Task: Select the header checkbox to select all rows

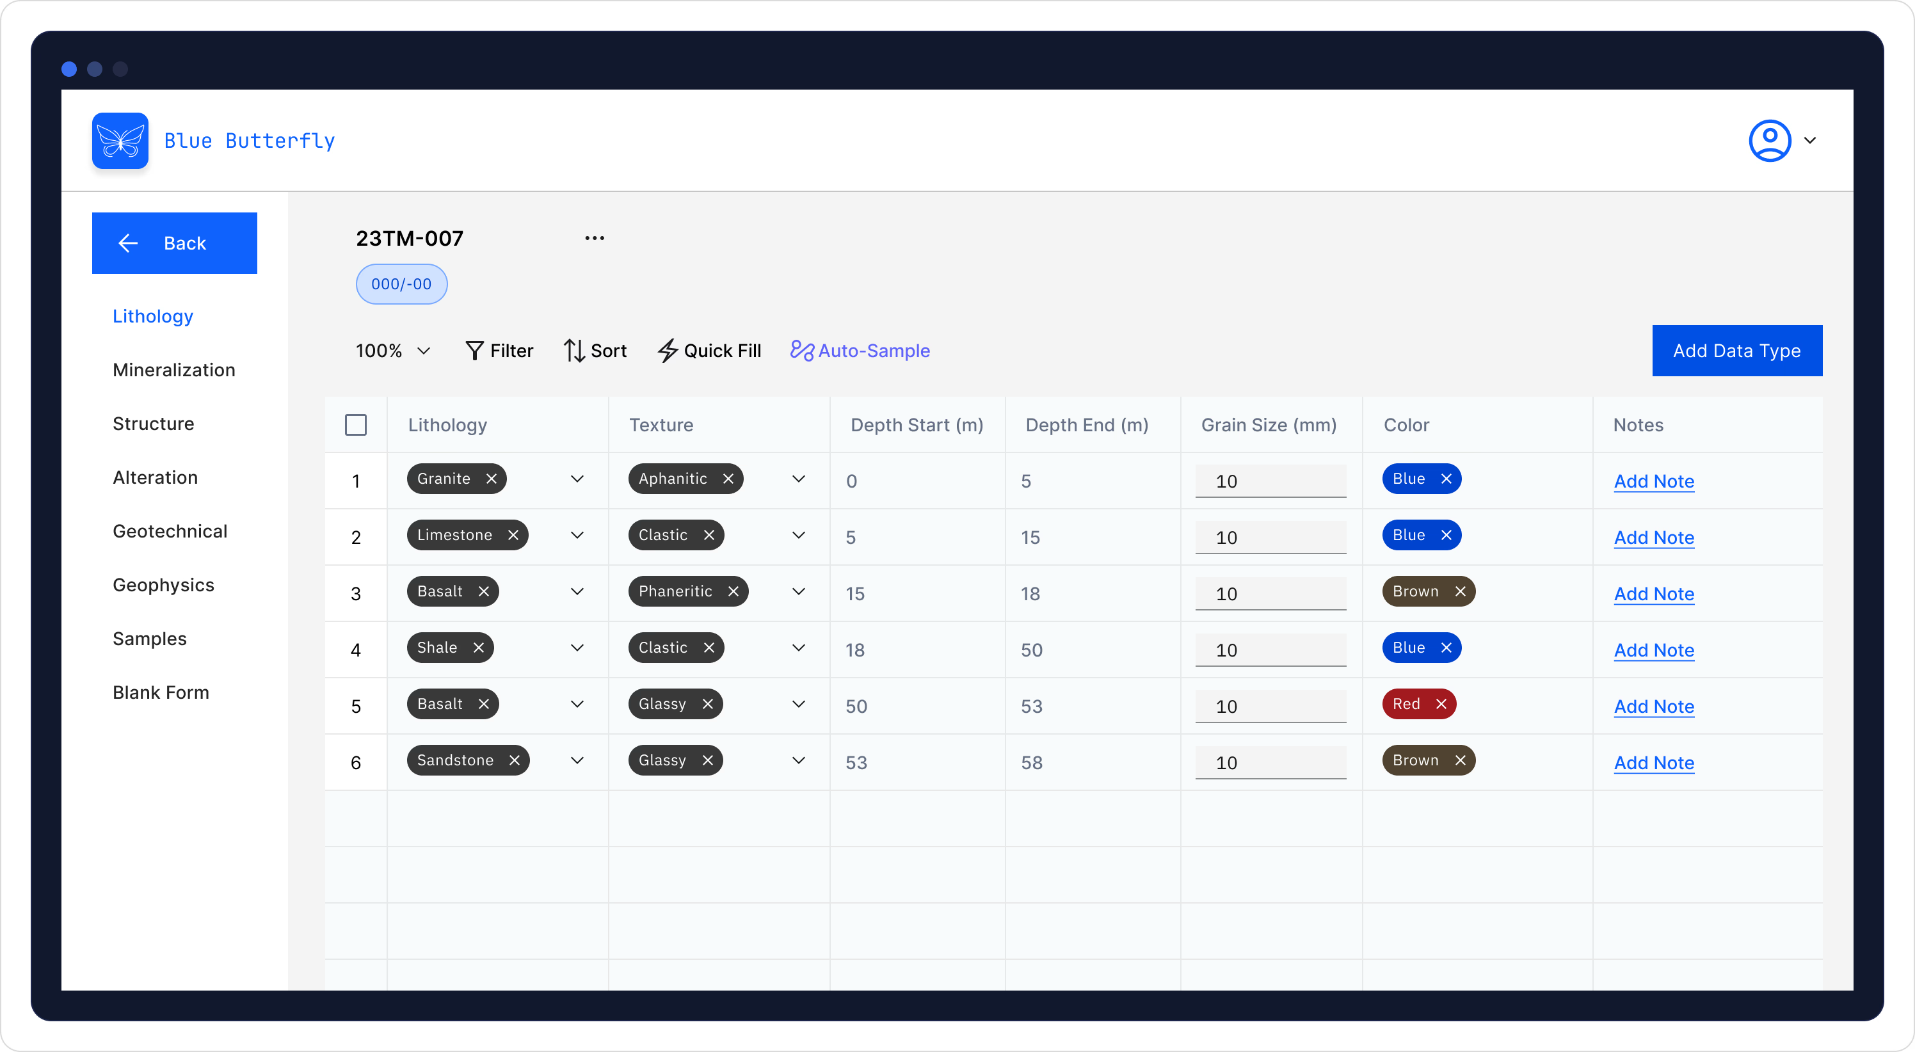Action: [x=356, y=424]
